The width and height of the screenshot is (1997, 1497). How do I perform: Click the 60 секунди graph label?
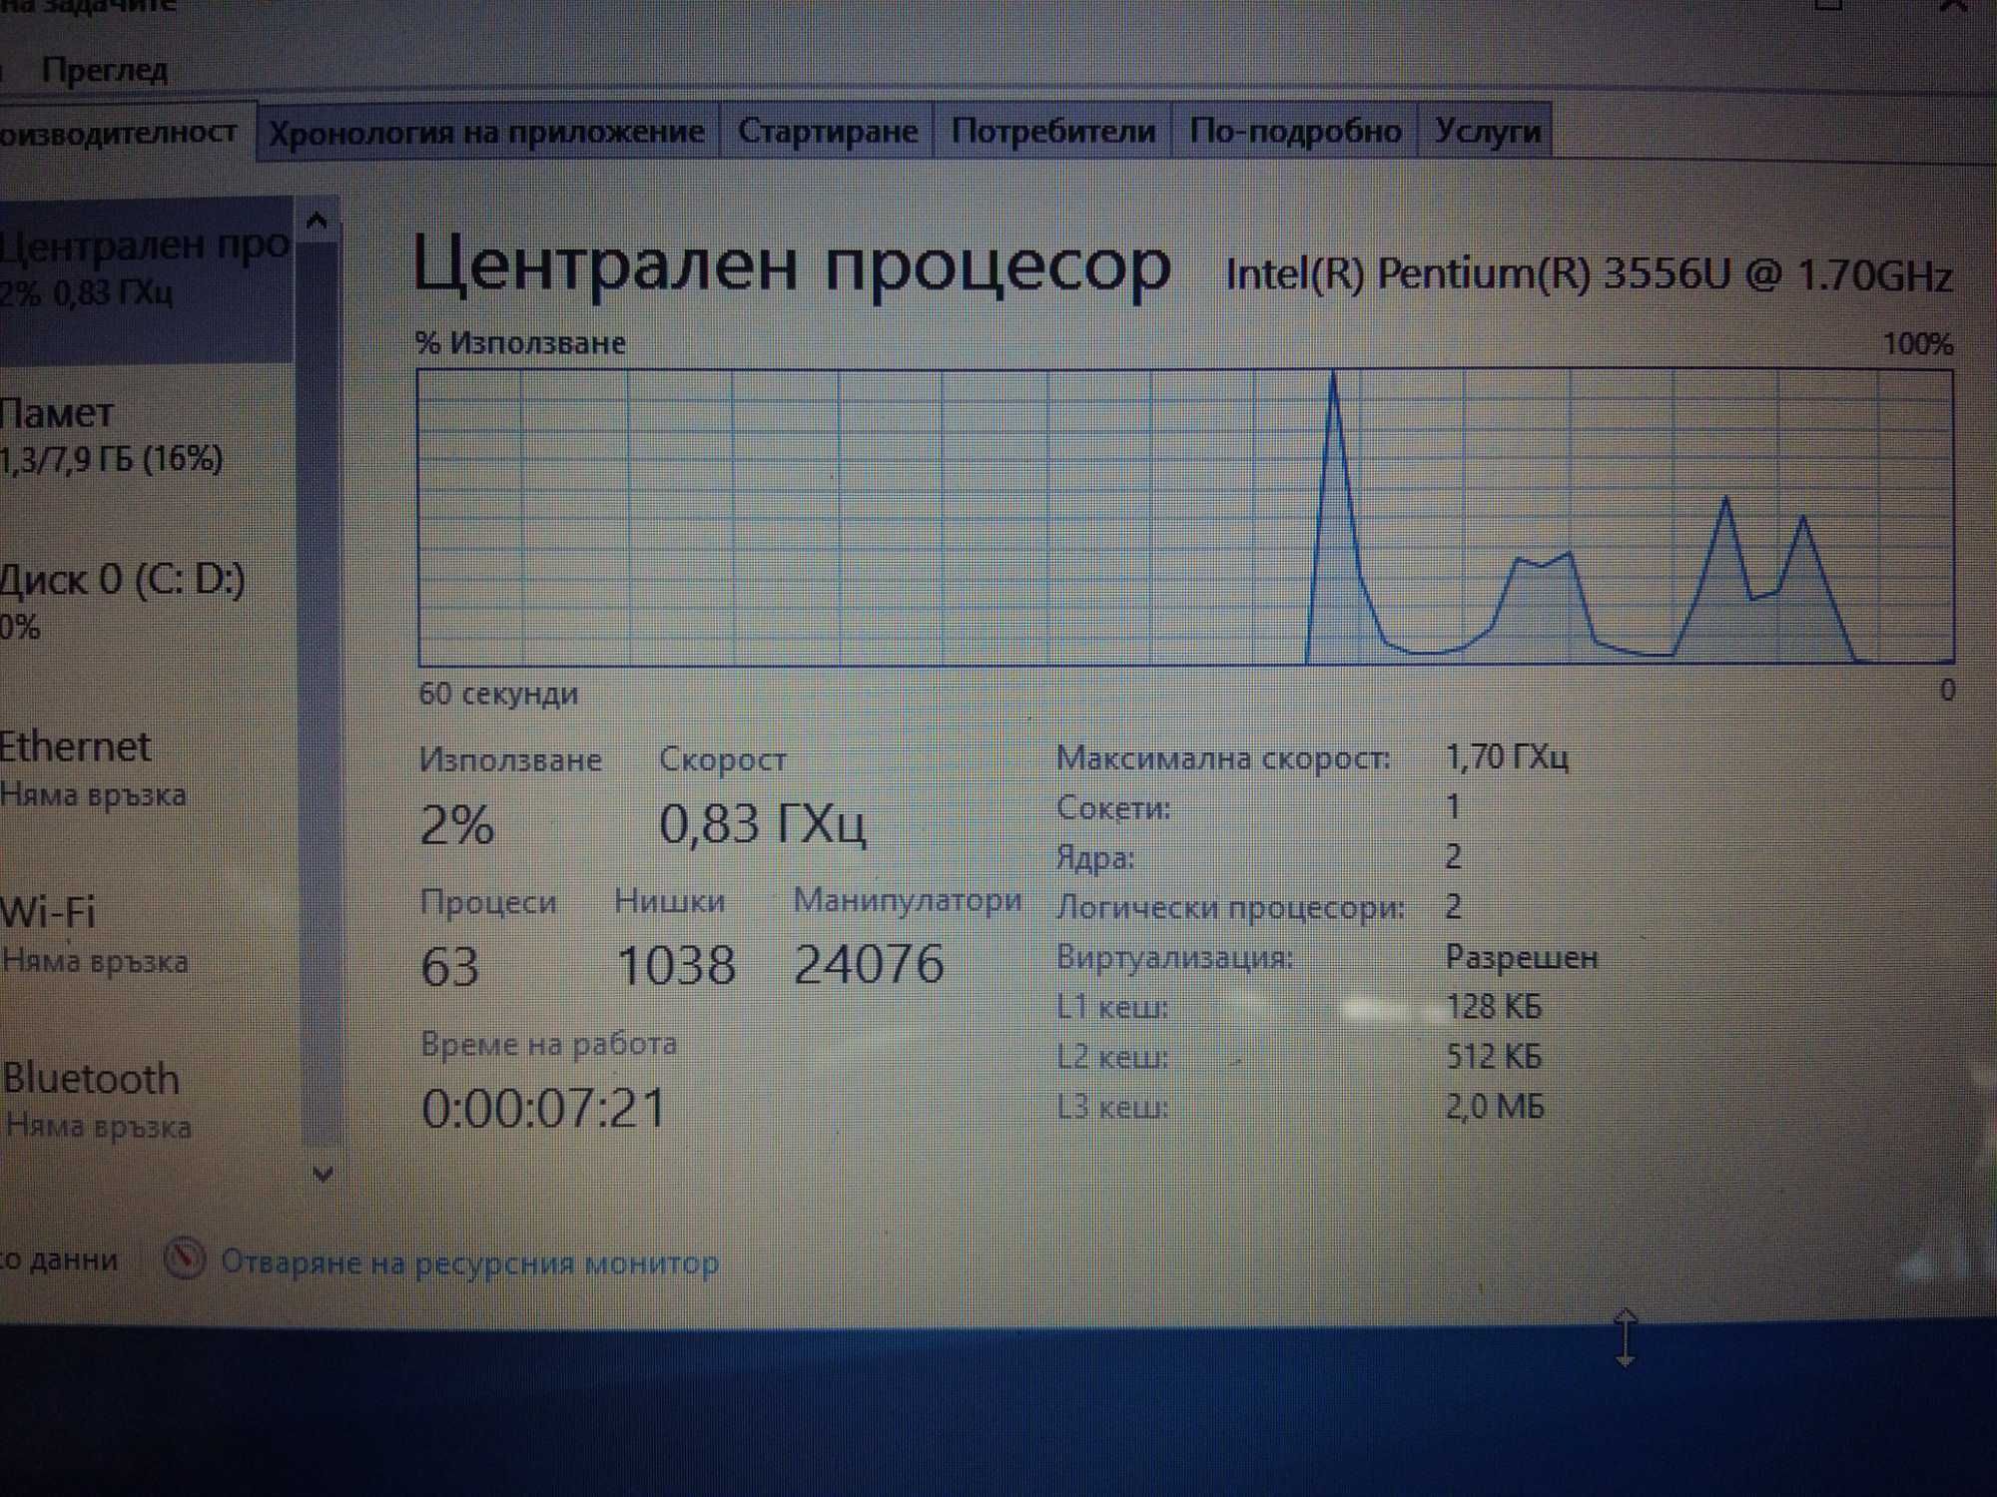point(498,694)
